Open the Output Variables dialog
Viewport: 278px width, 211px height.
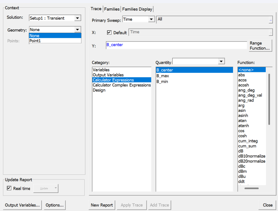22,205
